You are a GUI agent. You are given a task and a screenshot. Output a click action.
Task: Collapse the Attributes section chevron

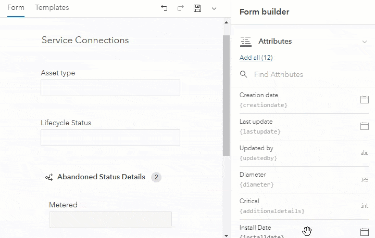365,42
